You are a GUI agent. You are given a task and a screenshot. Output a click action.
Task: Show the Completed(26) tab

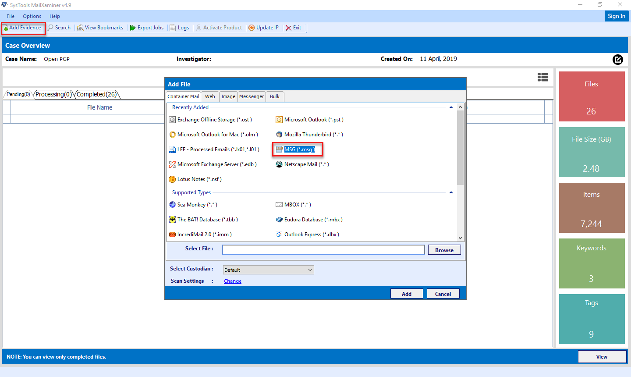[97, 94]
